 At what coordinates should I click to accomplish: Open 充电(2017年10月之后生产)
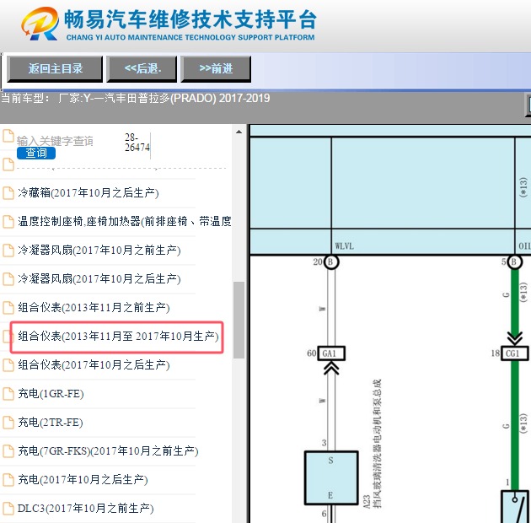click(x=83, y=480)
